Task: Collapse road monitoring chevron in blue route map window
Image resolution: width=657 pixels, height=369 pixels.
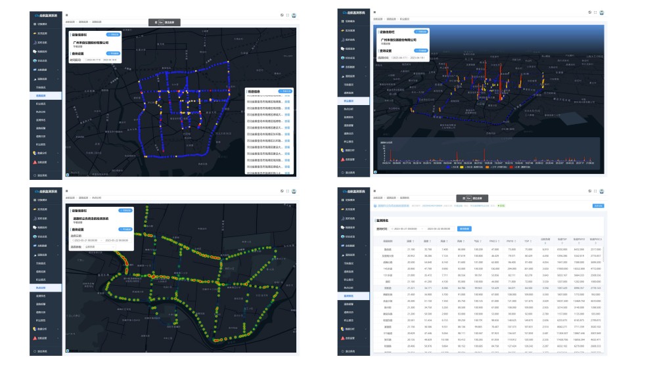Action: point(58,79)
